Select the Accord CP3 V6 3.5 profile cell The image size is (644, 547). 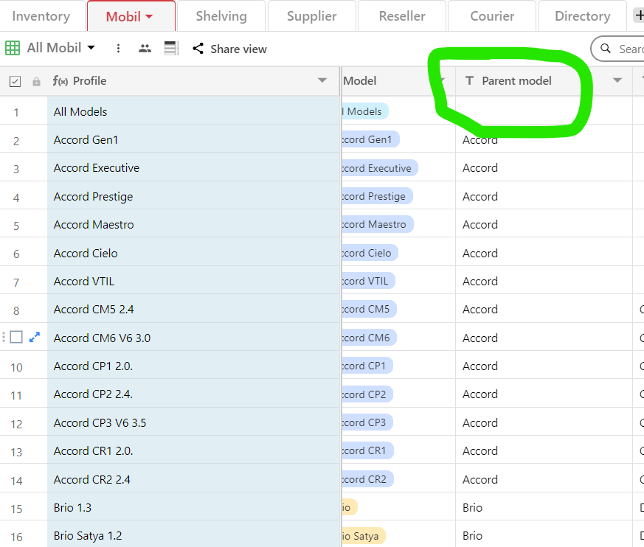(x=194, y=422)
